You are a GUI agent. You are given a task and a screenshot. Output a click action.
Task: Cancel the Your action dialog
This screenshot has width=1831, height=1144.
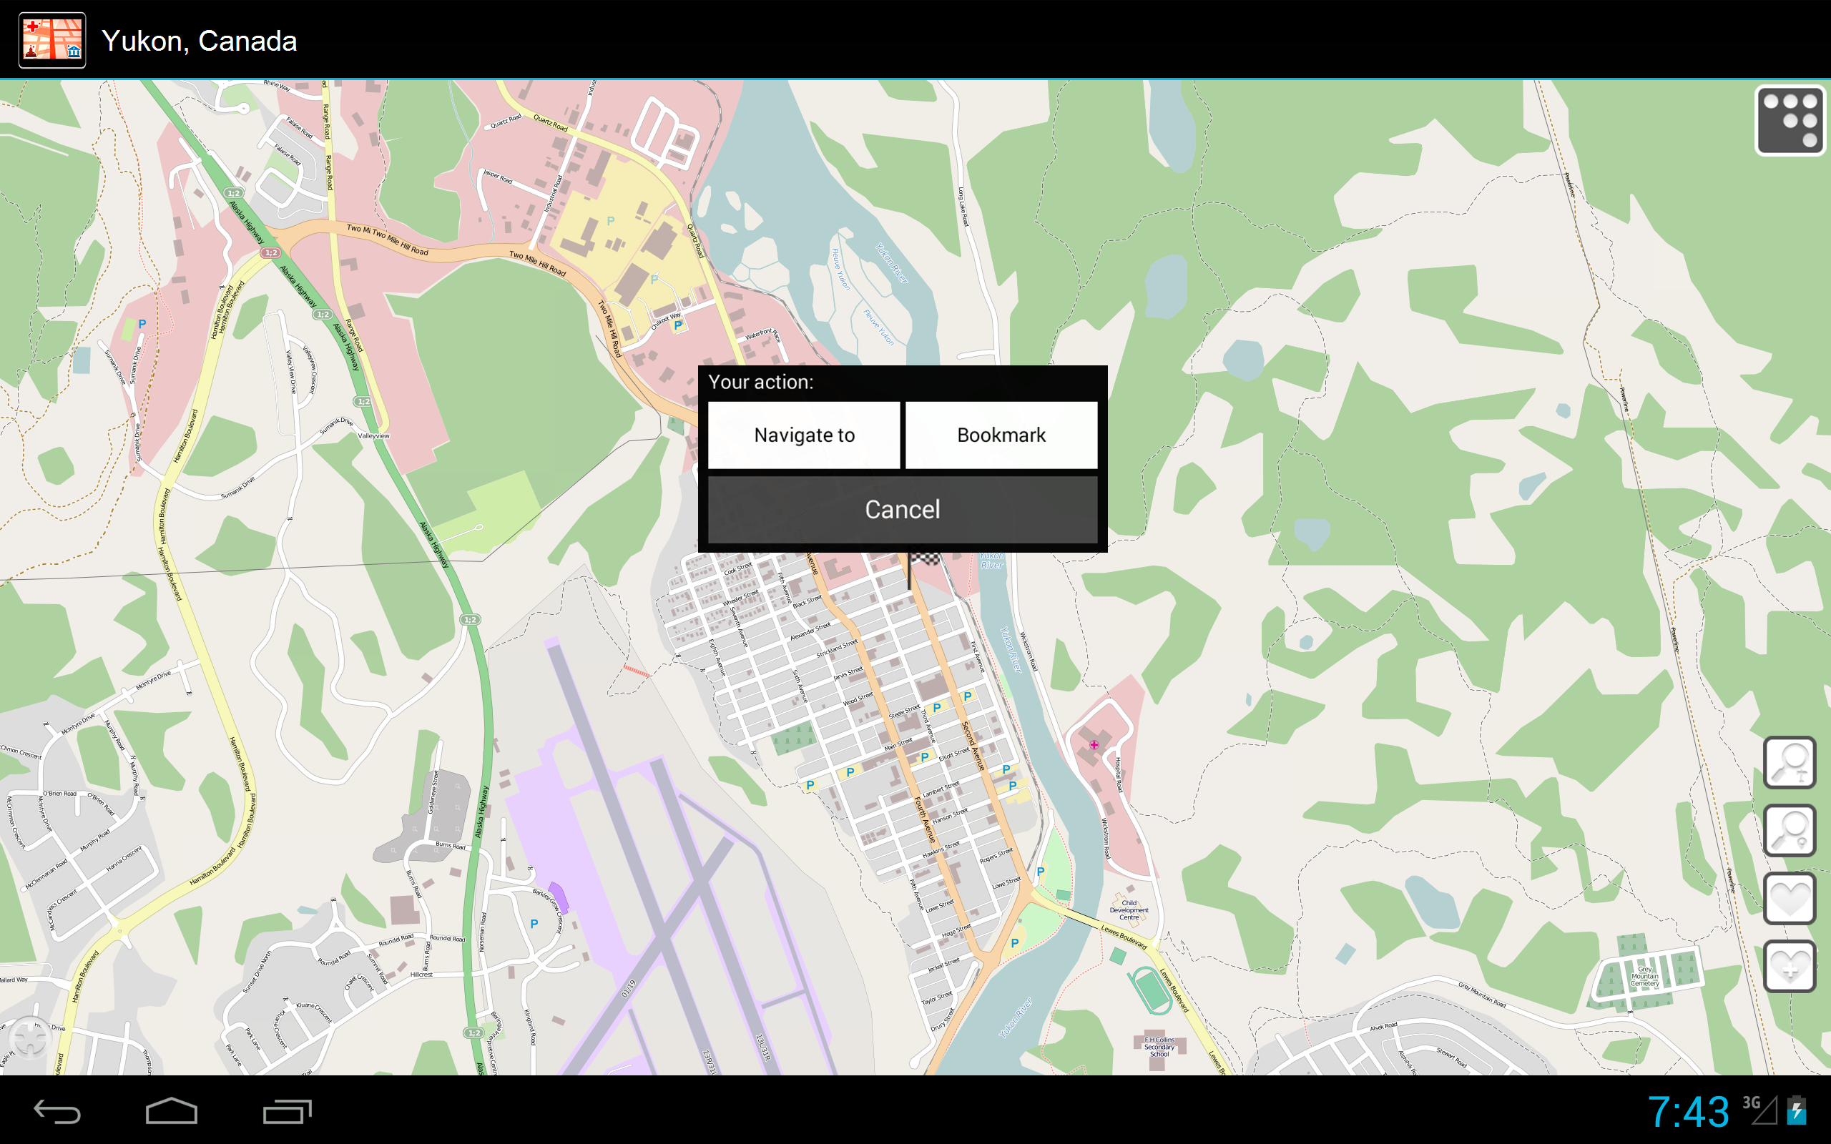click(x=902, y=509)
